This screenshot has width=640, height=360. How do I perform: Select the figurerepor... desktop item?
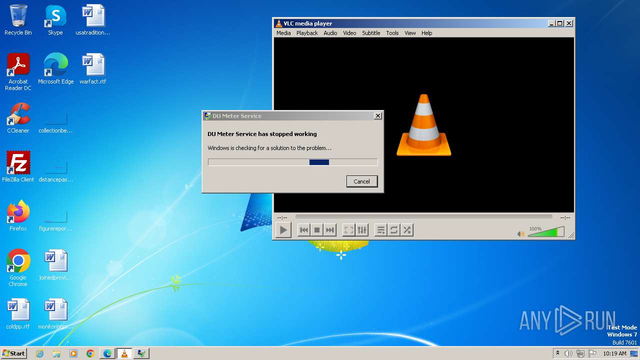coord(55,221)
